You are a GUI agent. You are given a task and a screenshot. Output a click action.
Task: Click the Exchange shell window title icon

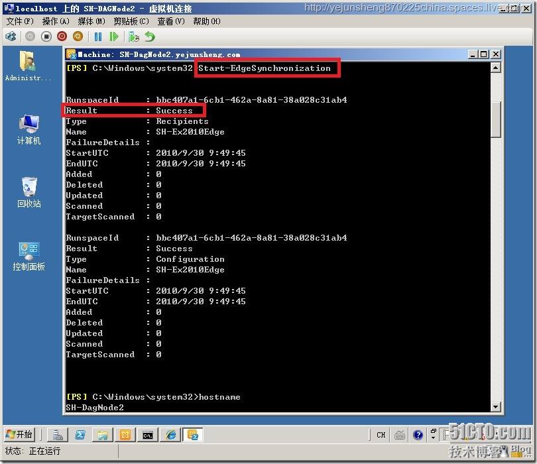pyautogui.click(x=71, y=54)
